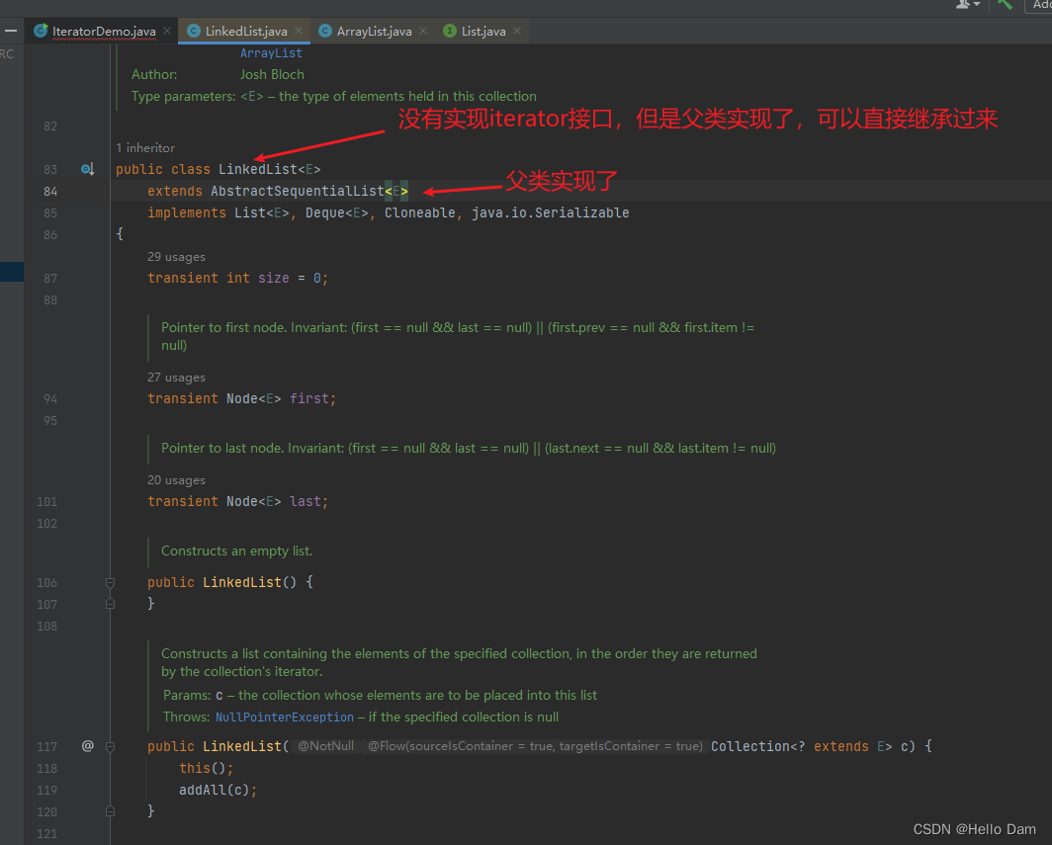Open the ArrayList link in the doc comment

(x=271, y=53)
